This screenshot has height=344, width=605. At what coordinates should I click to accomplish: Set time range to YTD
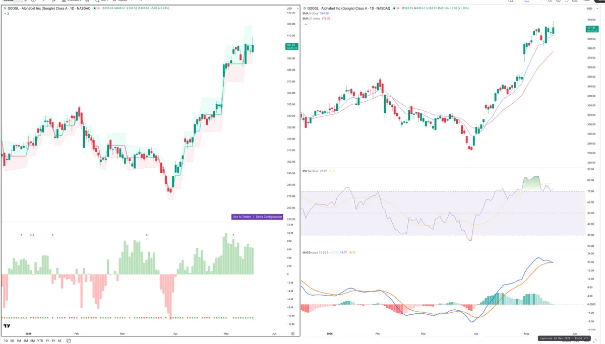point(40,341)
